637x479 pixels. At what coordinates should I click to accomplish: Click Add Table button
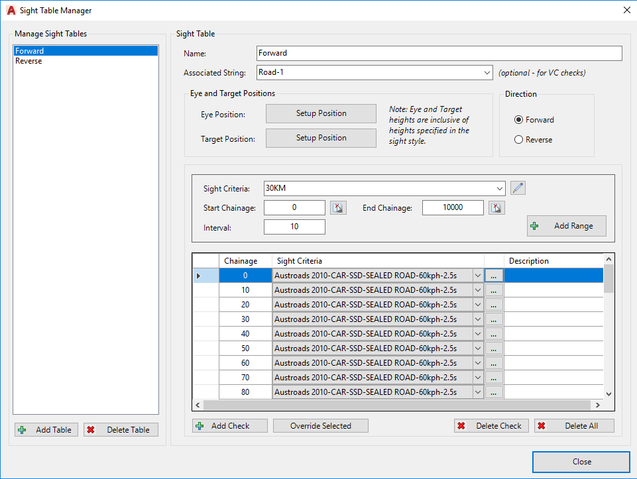click(46, 430)
